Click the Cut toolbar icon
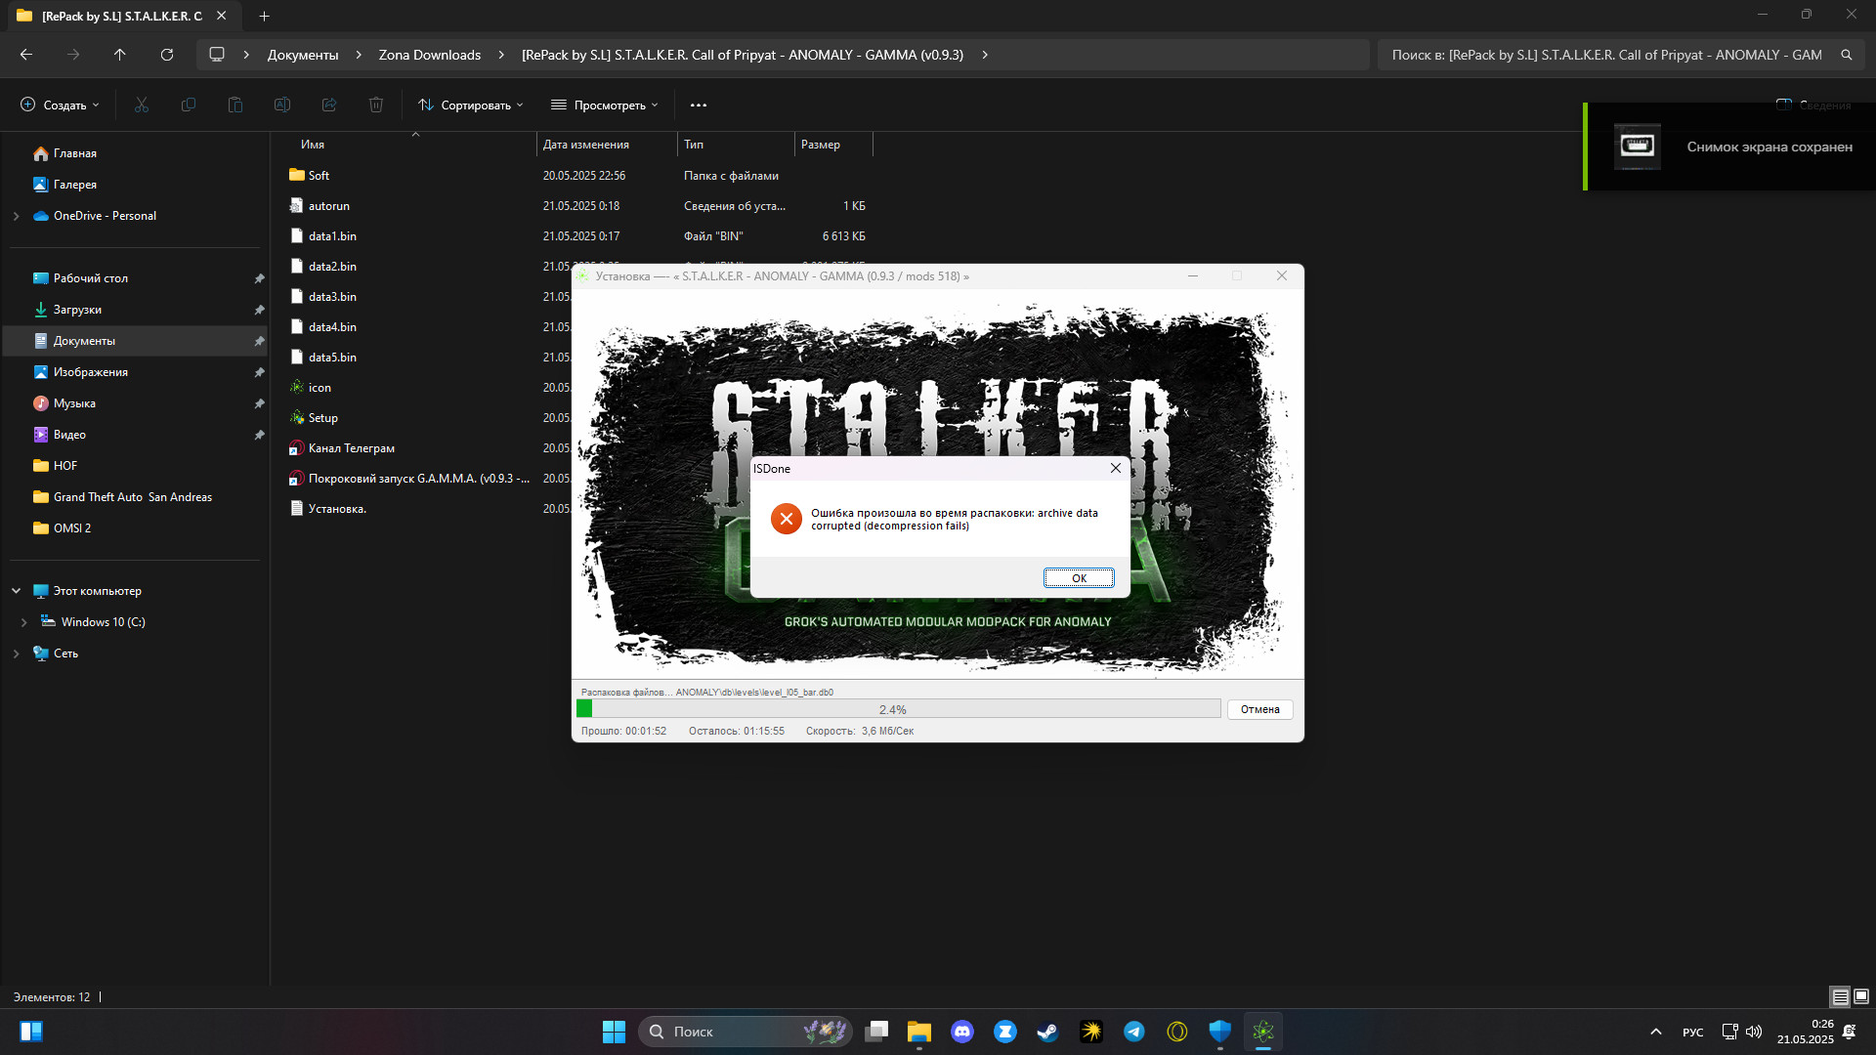This screenshot has width=1876, height=1055. [142, 105]
